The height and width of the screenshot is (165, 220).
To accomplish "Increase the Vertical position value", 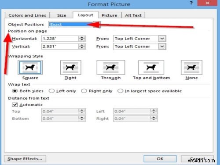I will click(82, 45).
